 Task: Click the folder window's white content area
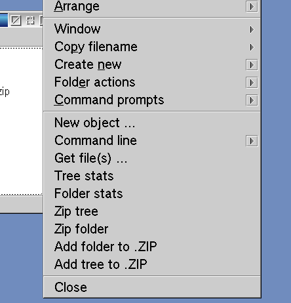tap(21, 121)
